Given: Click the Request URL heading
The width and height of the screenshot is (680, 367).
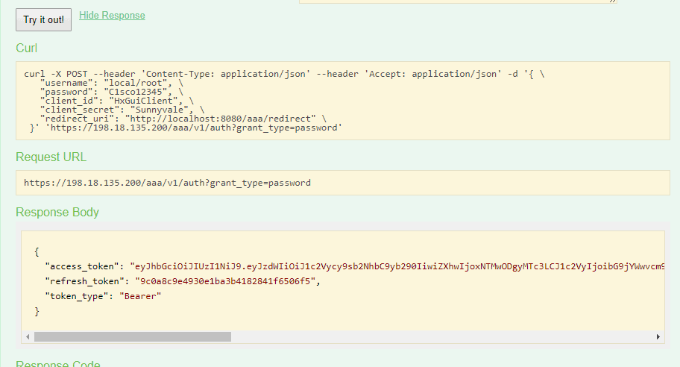Looking at the screenshot, I should pos(51,157).
